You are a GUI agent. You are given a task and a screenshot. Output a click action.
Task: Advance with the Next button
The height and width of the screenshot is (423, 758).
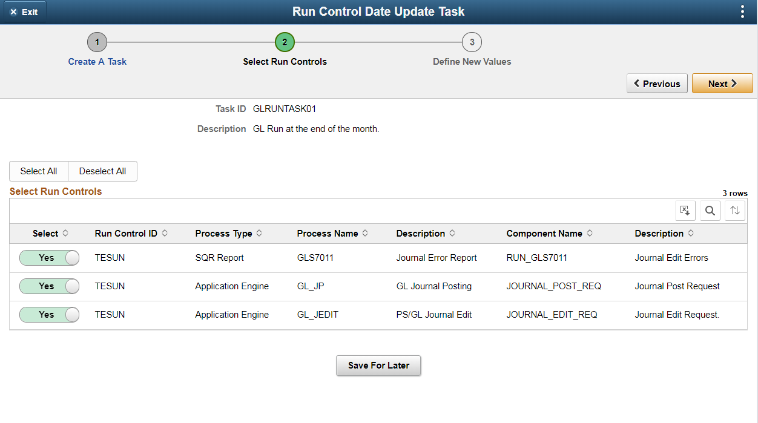tap(722, 84)
